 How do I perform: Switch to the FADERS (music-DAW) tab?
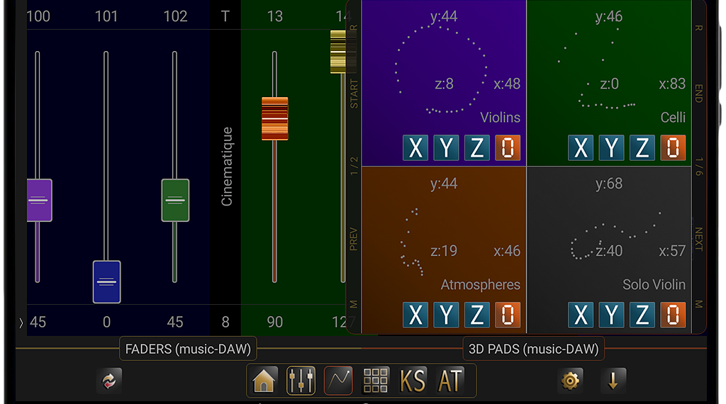[188, 349]
